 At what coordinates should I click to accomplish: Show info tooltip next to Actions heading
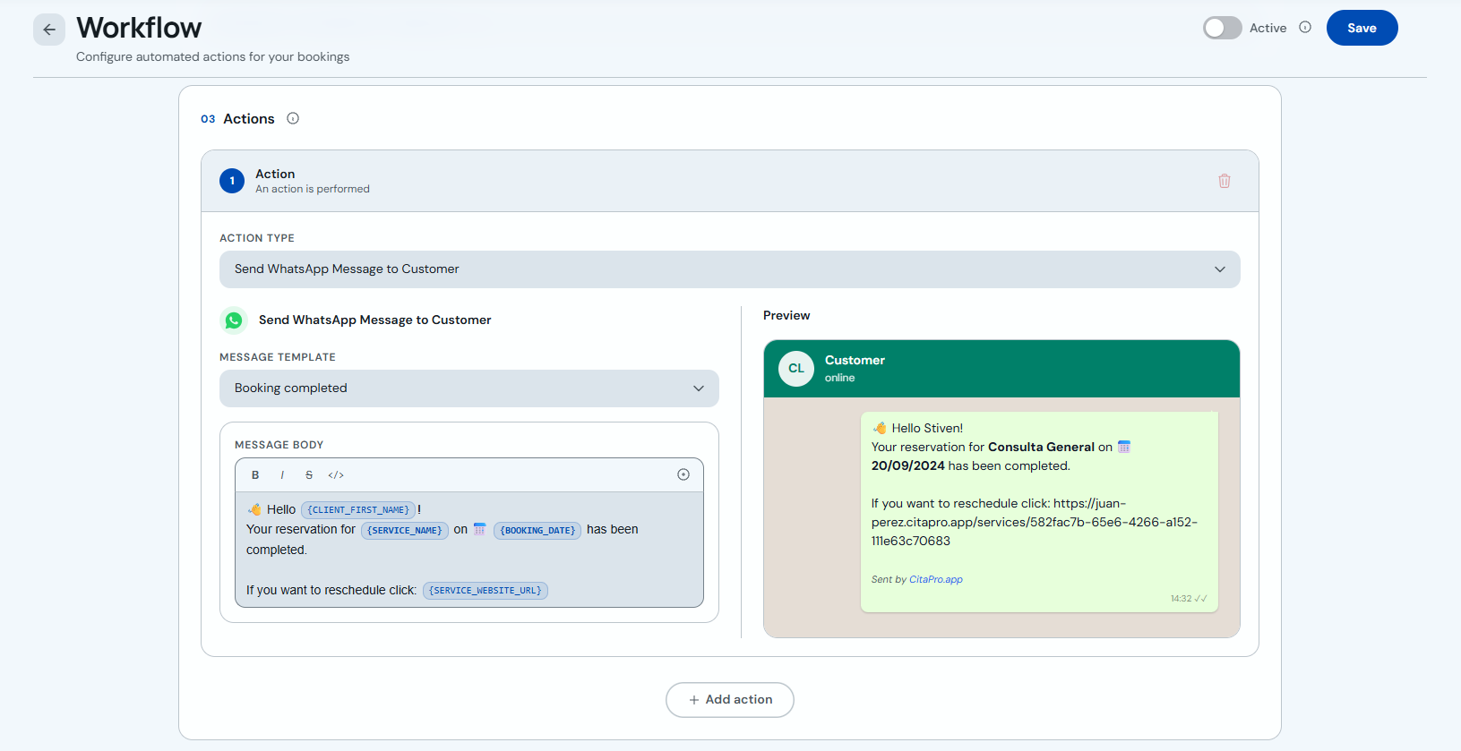click(x=293, y=118)
